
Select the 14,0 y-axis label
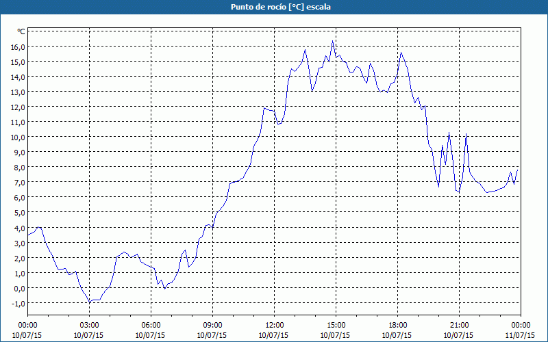18,77
